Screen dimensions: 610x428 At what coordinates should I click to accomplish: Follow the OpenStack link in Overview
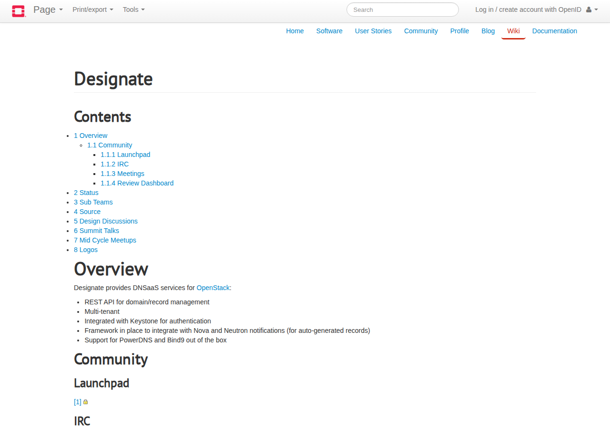(x=213, y=288)
